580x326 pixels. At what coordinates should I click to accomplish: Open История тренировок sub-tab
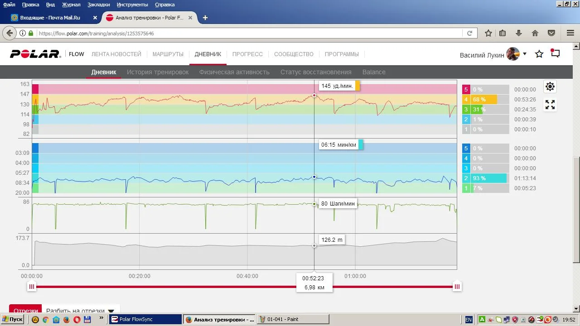coord(158,72)
